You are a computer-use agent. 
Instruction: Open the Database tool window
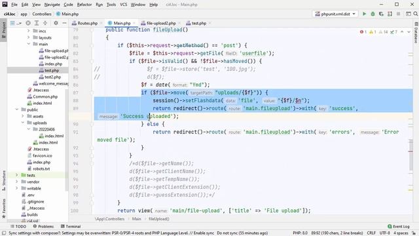(416, 32)
